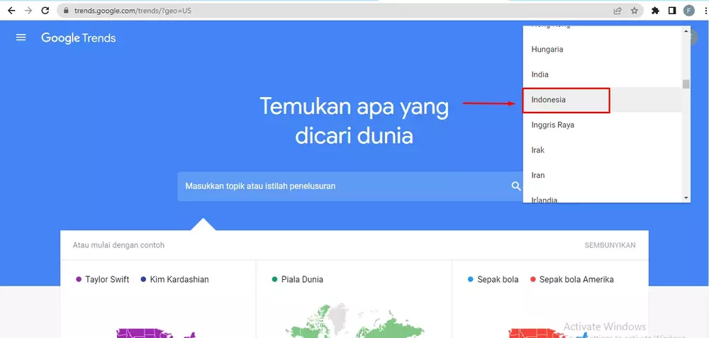Select Irak from country list

pos(602,150)
